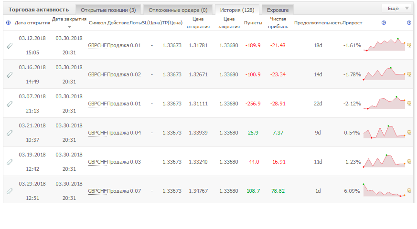Click the help icon at the far right end of the header row
417x229 pixels.
pos(409,23)
